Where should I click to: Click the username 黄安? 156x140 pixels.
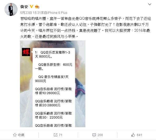click(x=24, y=7)
